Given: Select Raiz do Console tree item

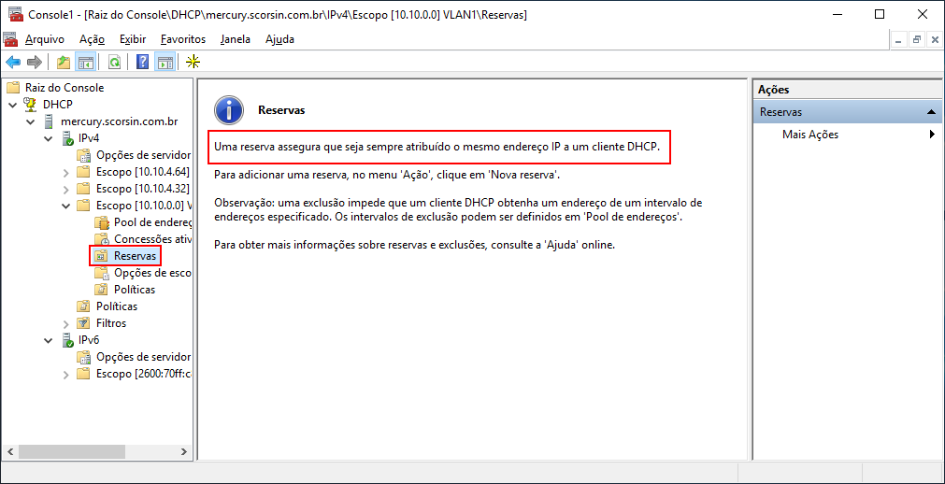Looking at the screenshot, I should tap(64, 88).
